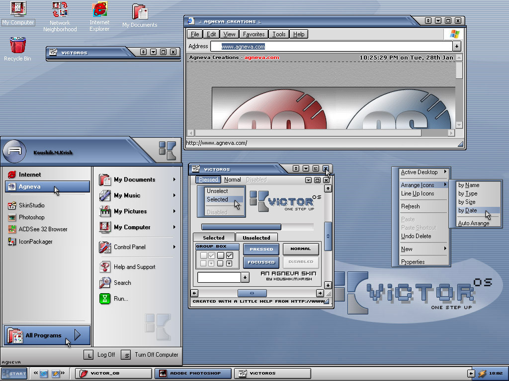
Task: Click the FOCUSSED button
Action: (x=261, y=262)
